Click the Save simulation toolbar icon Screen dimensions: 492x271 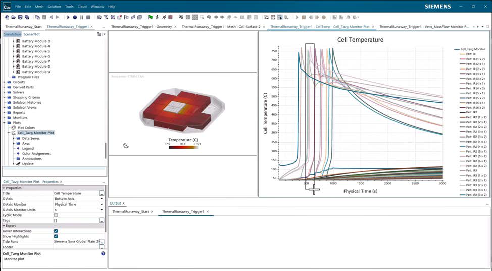[20, 17]
